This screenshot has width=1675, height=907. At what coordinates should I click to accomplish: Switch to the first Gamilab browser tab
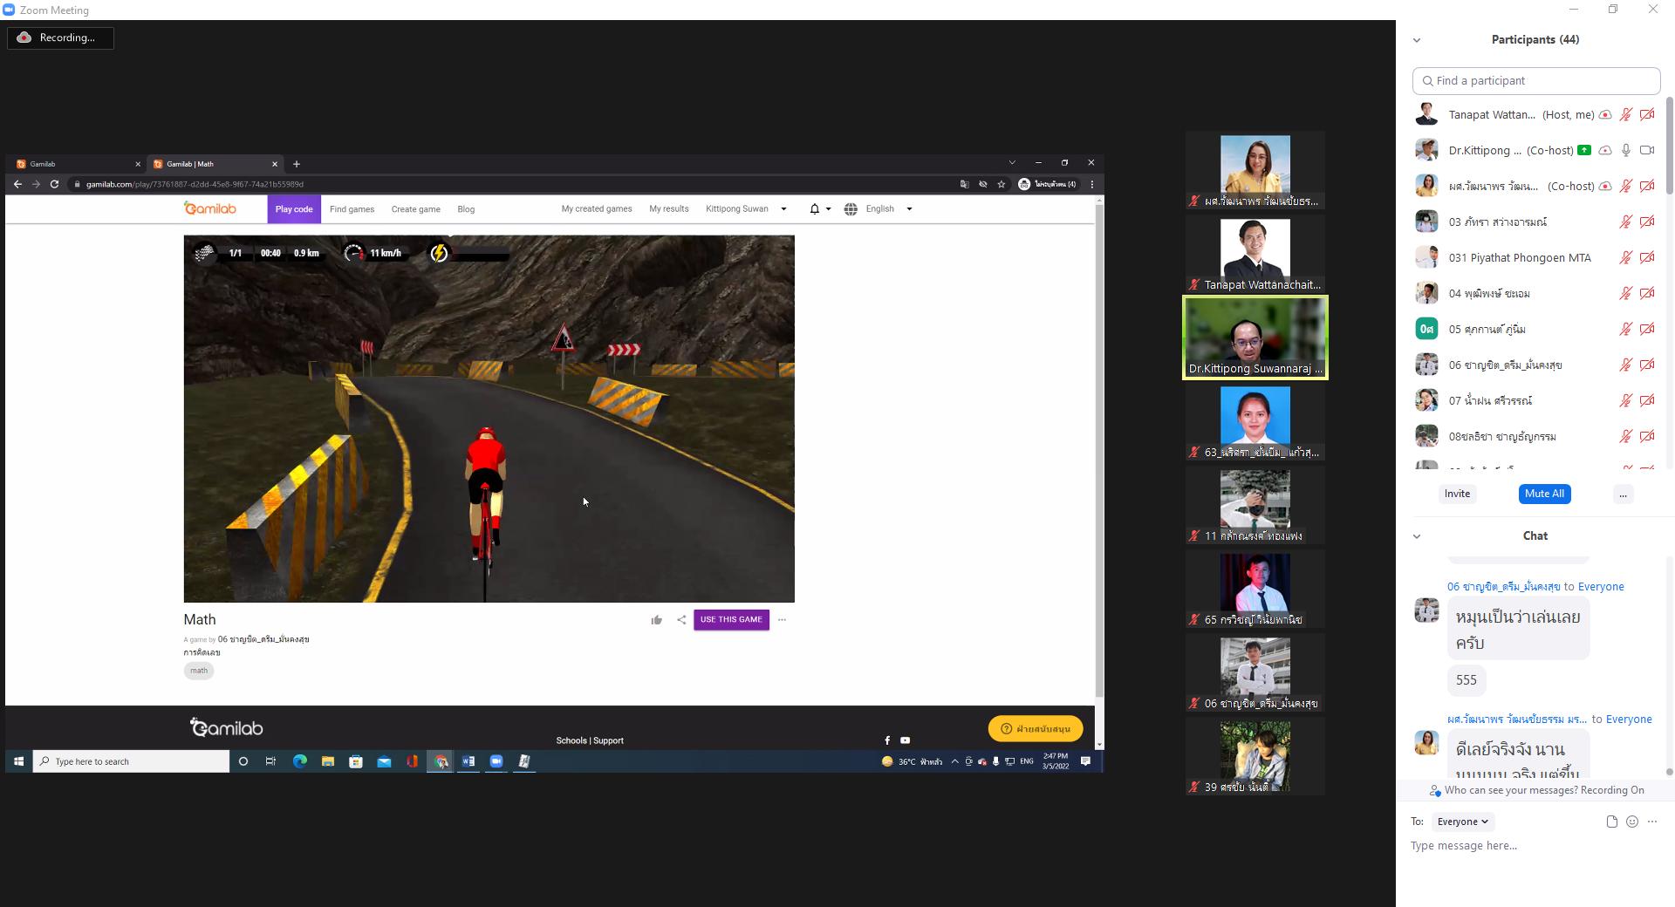pyautogui.click(x=79, y=164)
